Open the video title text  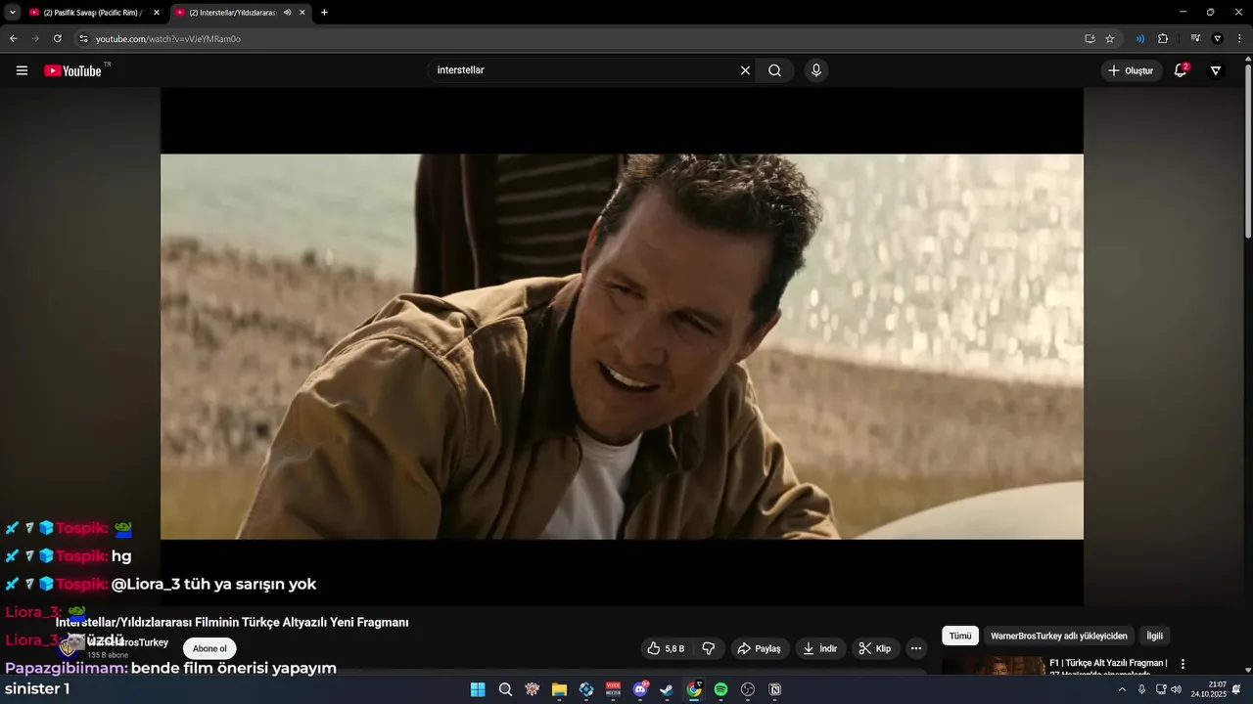coord(232,622)
